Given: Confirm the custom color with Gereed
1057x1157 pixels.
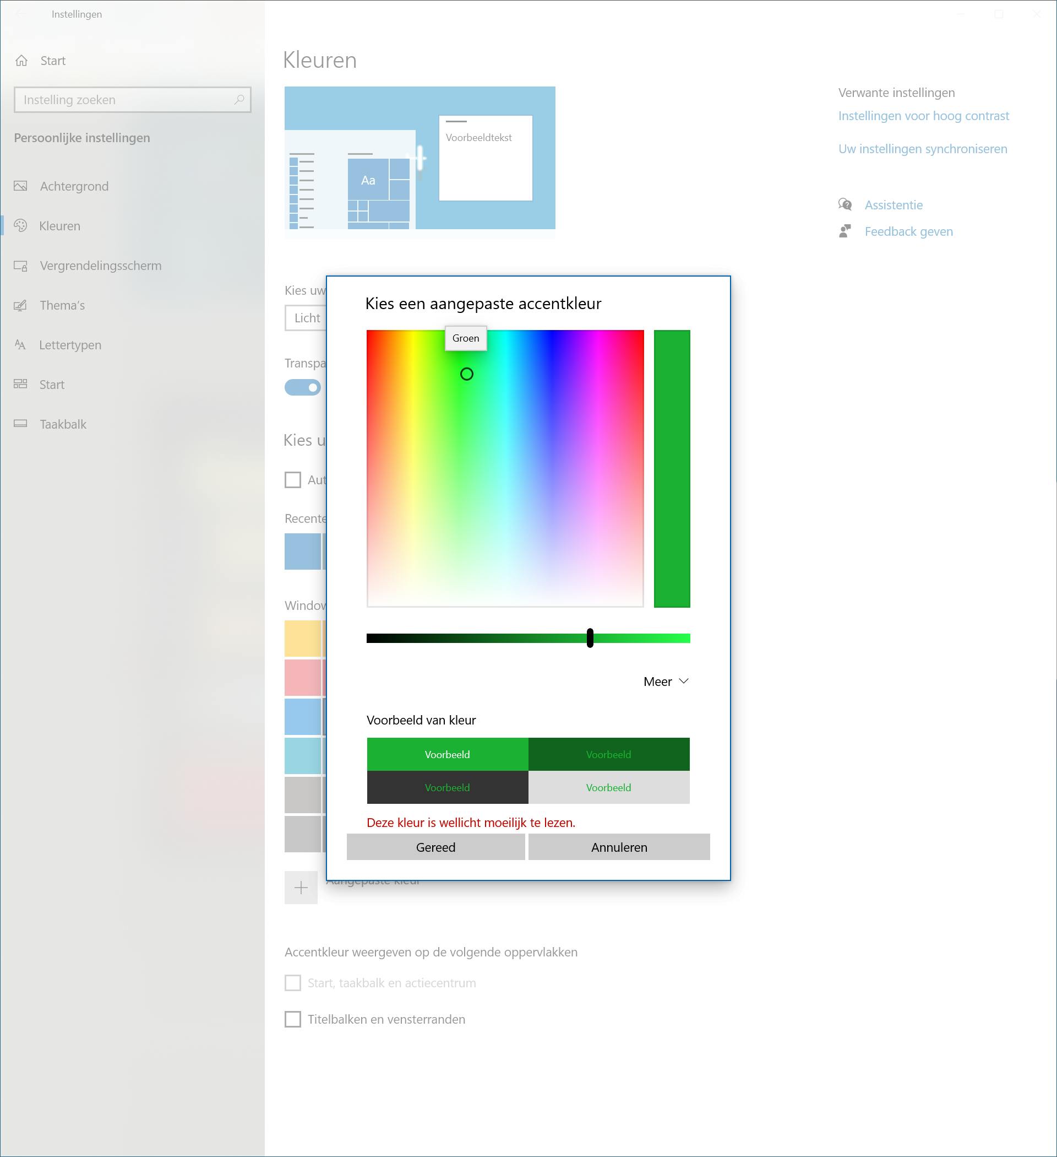Looking at the screenshot, I should point(435,847).
